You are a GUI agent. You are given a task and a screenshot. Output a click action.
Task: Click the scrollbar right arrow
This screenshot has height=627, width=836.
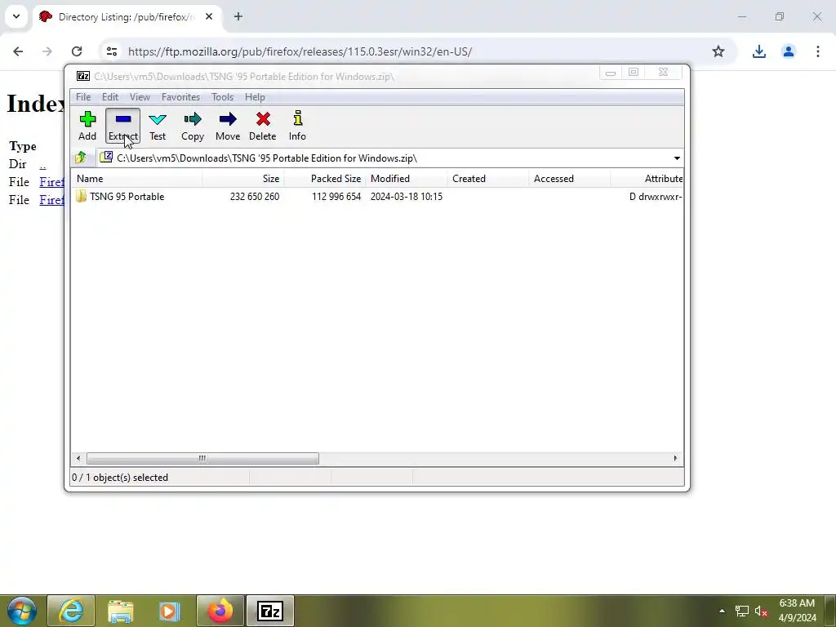point(675,458)
